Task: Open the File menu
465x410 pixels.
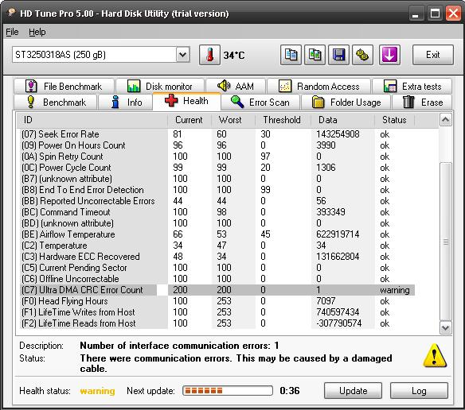Action: tap(12, 32)
